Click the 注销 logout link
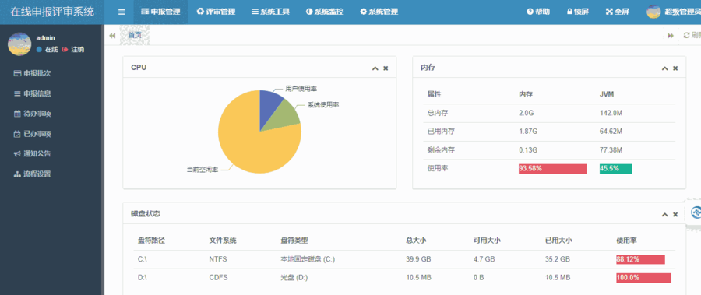Viewport: 701px width, 295px height. (x=74, y=50)
